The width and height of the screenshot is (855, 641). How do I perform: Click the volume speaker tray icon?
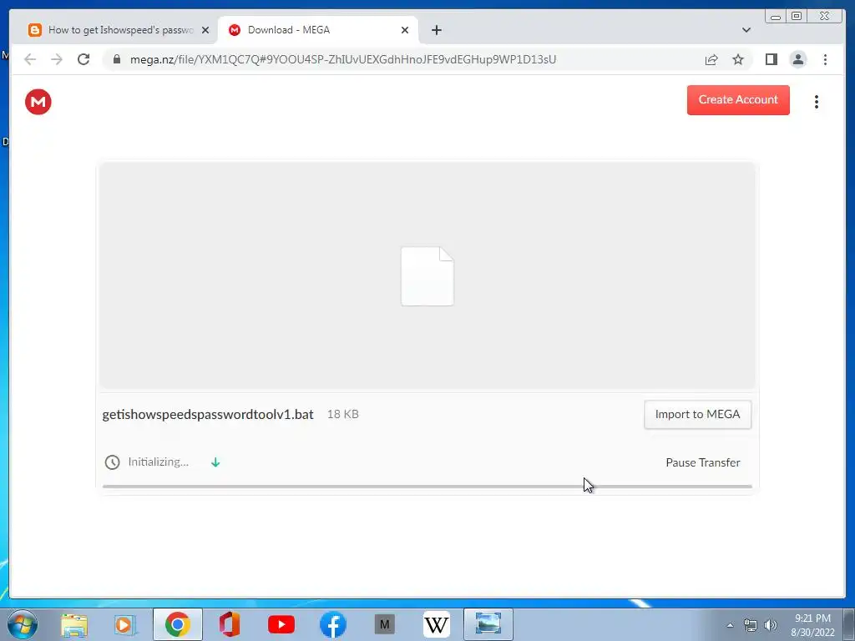(x=771, y=625)
